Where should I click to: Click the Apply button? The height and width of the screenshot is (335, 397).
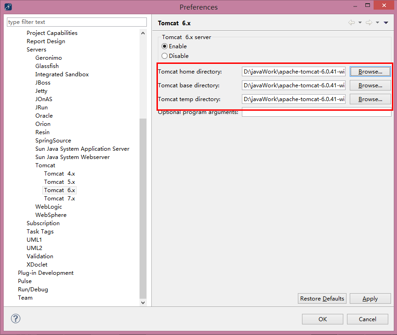[370, 299]
